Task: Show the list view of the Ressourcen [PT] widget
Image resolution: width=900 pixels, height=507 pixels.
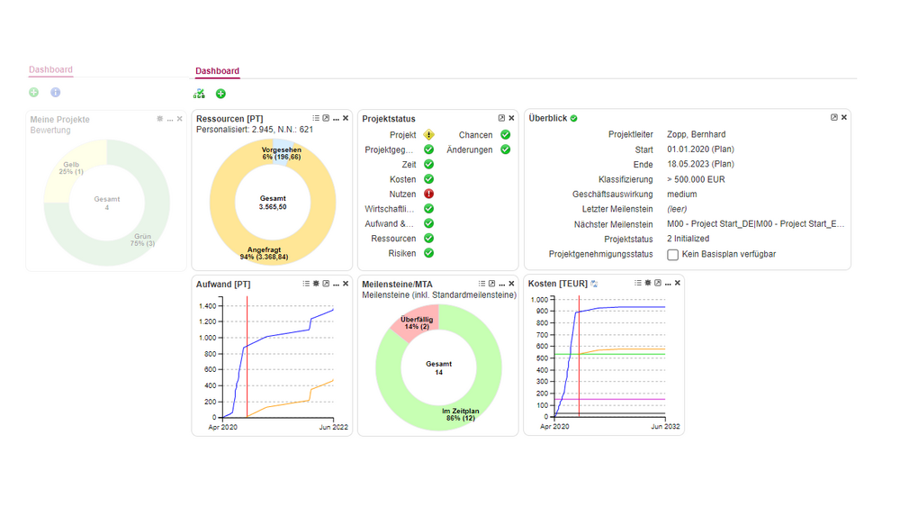Action: (x=316, y=118)
